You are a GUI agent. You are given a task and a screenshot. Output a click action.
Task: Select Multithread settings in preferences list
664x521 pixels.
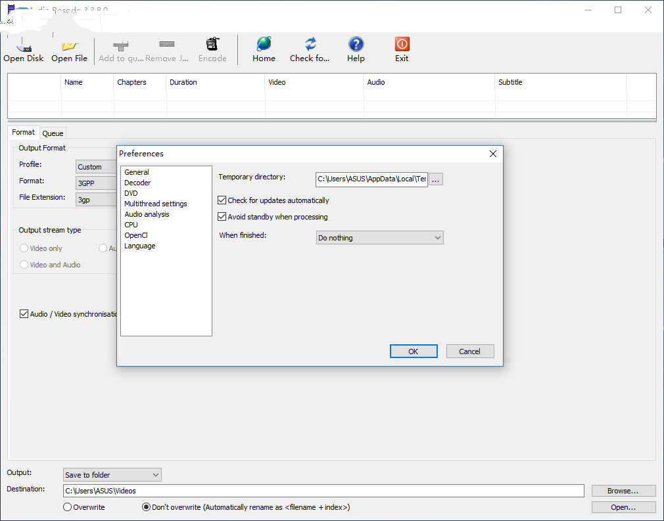156,204
